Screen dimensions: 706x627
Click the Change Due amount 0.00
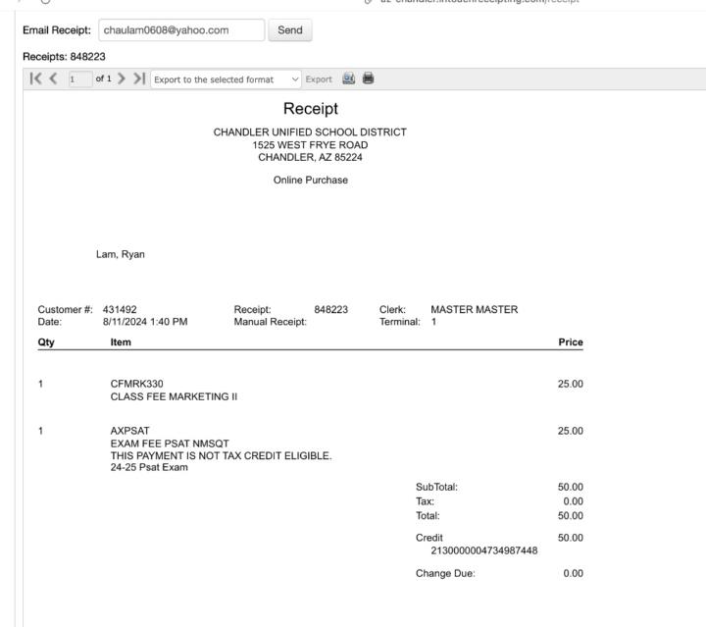click(573, 573)
